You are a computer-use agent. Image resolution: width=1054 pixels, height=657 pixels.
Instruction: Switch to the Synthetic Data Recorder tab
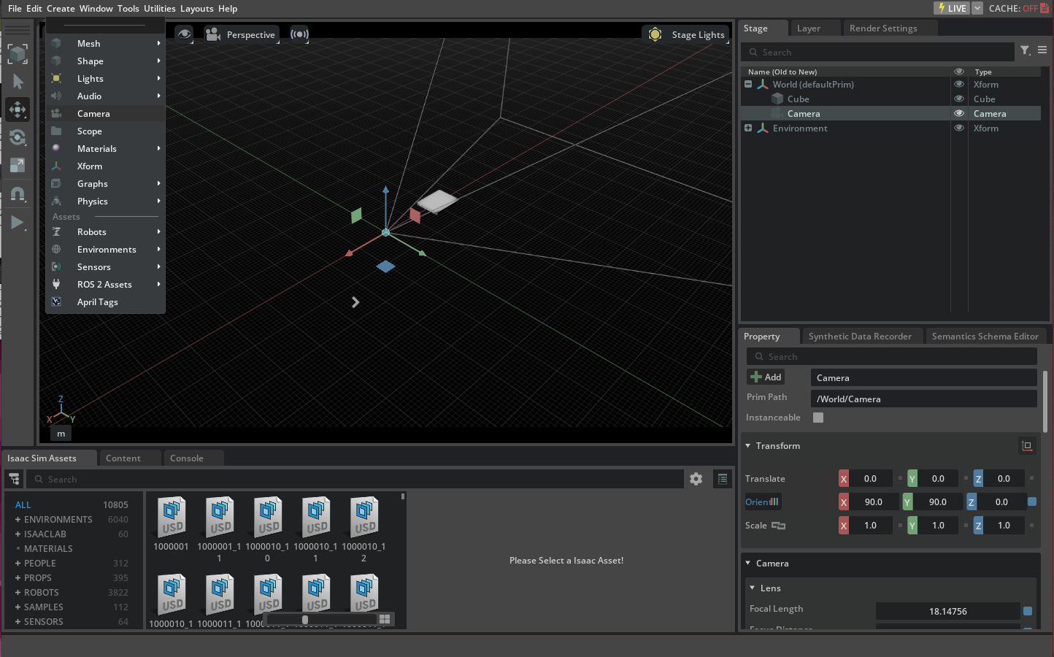click(x=861, y=336)
